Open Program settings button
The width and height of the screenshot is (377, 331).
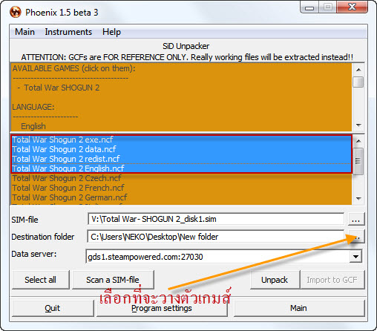click(162, 308)
